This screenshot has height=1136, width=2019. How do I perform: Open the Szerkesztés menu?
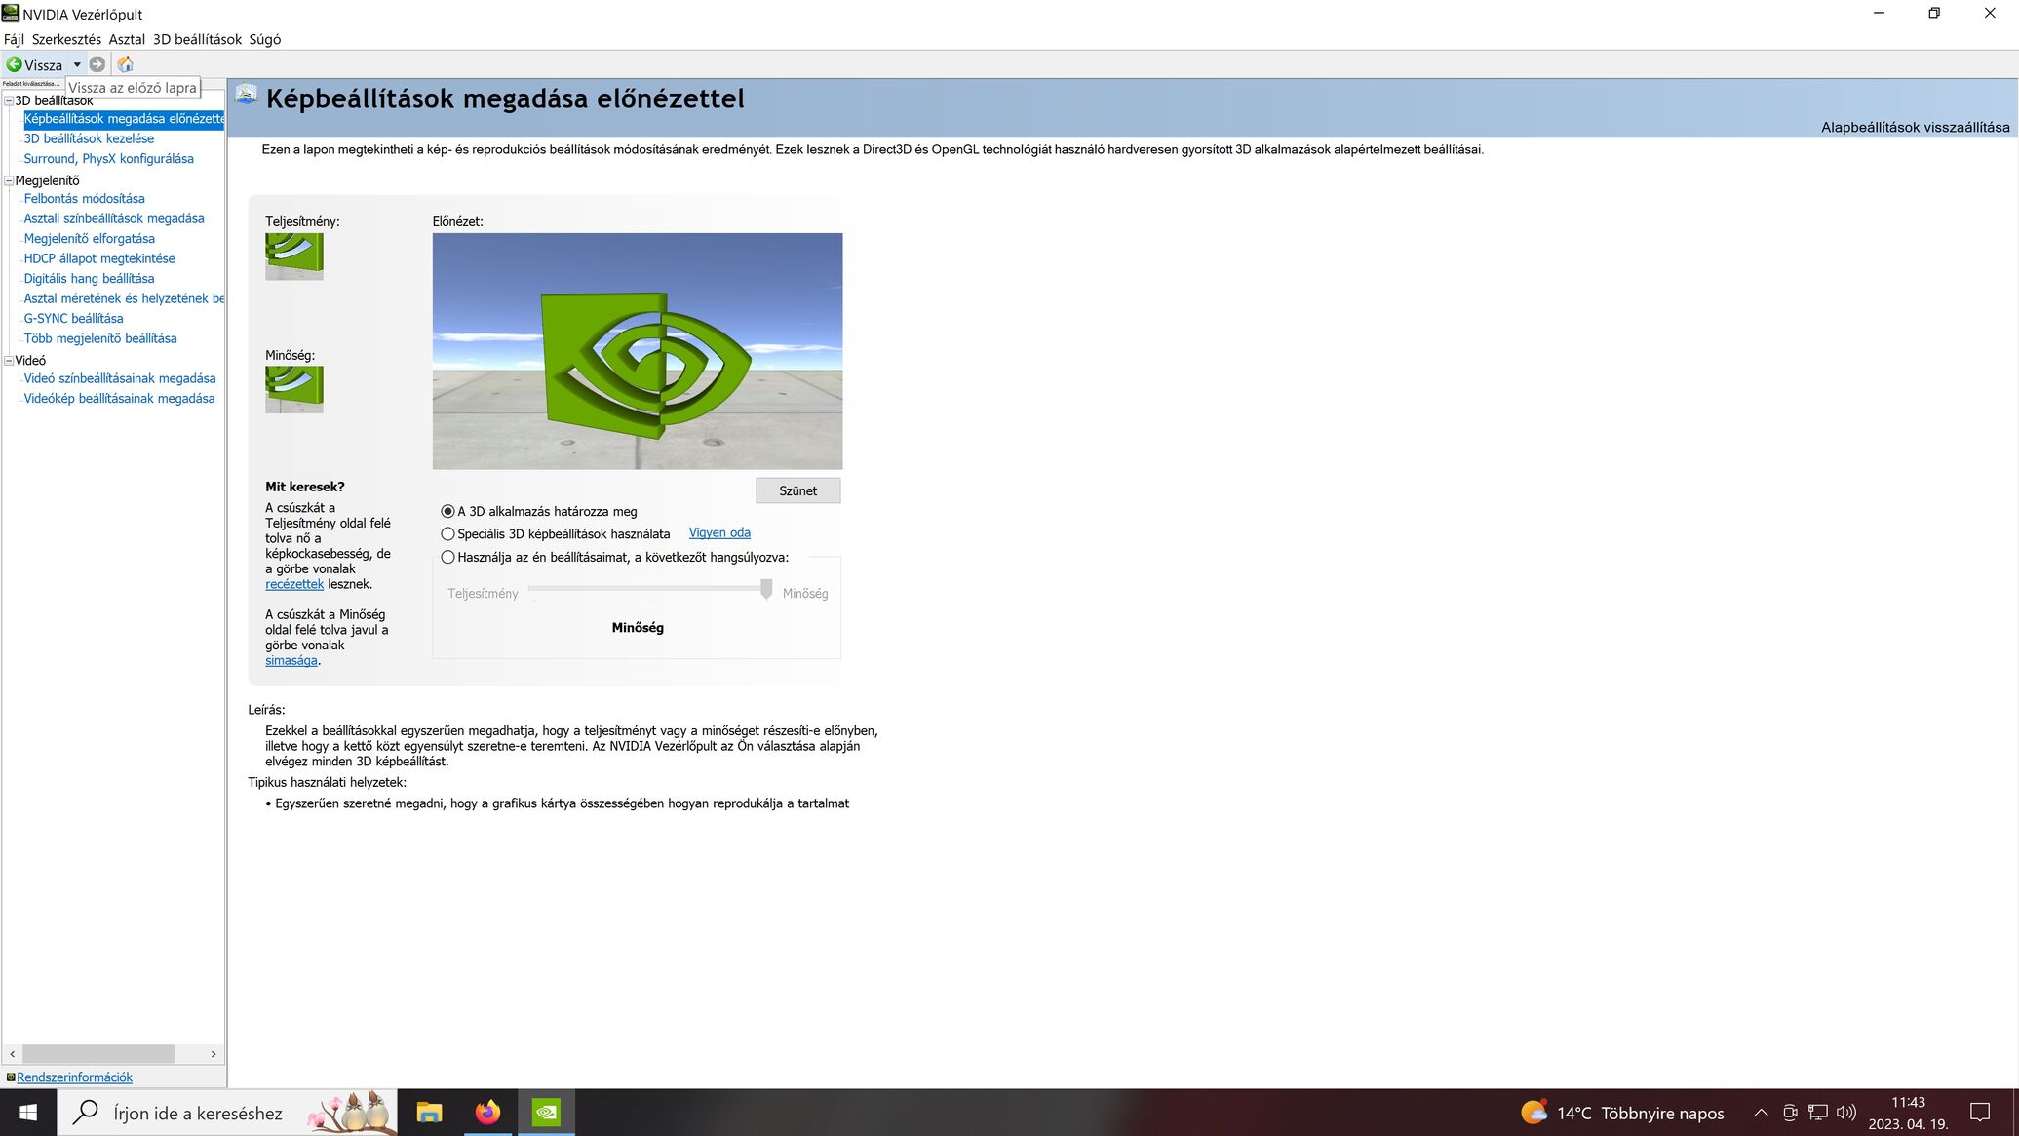(66, 39)
